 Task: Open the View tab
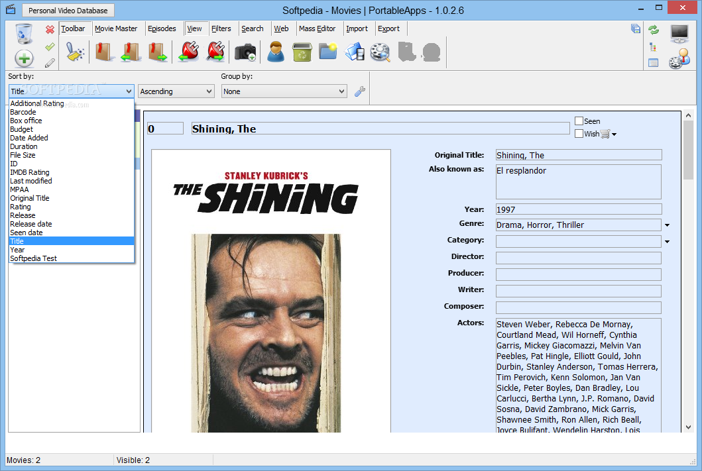pyautogui.click(x=194, y=28)
